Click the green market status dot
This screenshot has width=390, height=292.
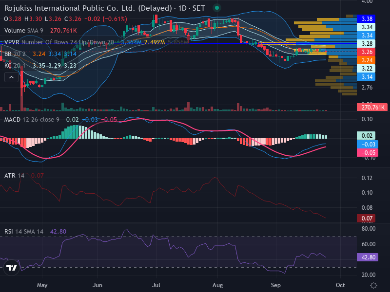click(x=217, y=8)
